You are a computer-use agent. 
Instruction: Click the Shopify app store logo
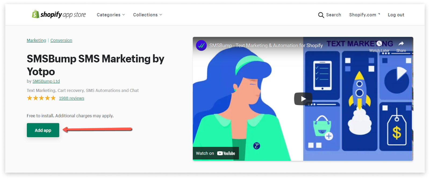pyautogui.click(x=59, y=14)
